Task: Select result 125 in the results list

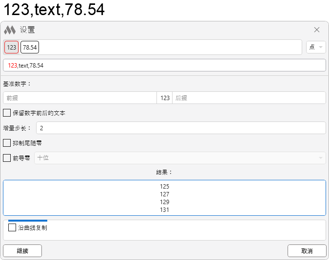Action: (164, 187)
